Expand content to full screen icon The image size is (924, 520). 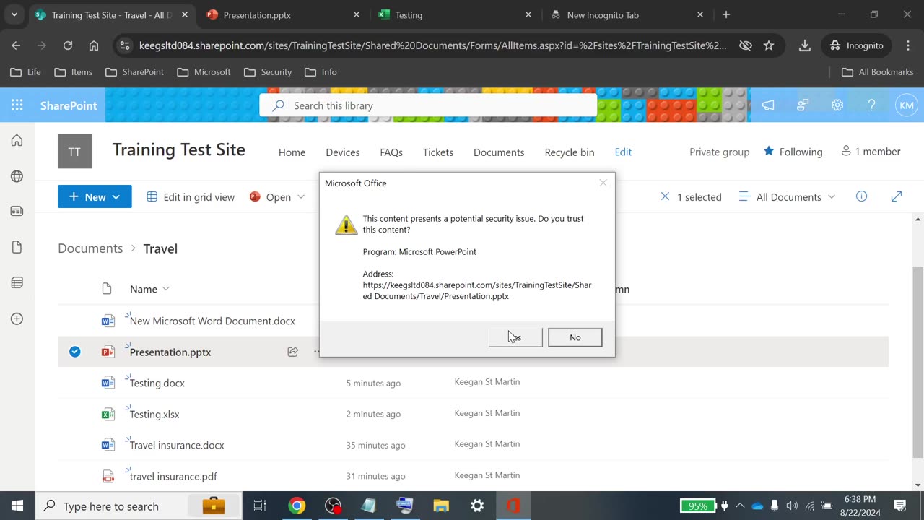pyautogui.click(x=897, y=196)
